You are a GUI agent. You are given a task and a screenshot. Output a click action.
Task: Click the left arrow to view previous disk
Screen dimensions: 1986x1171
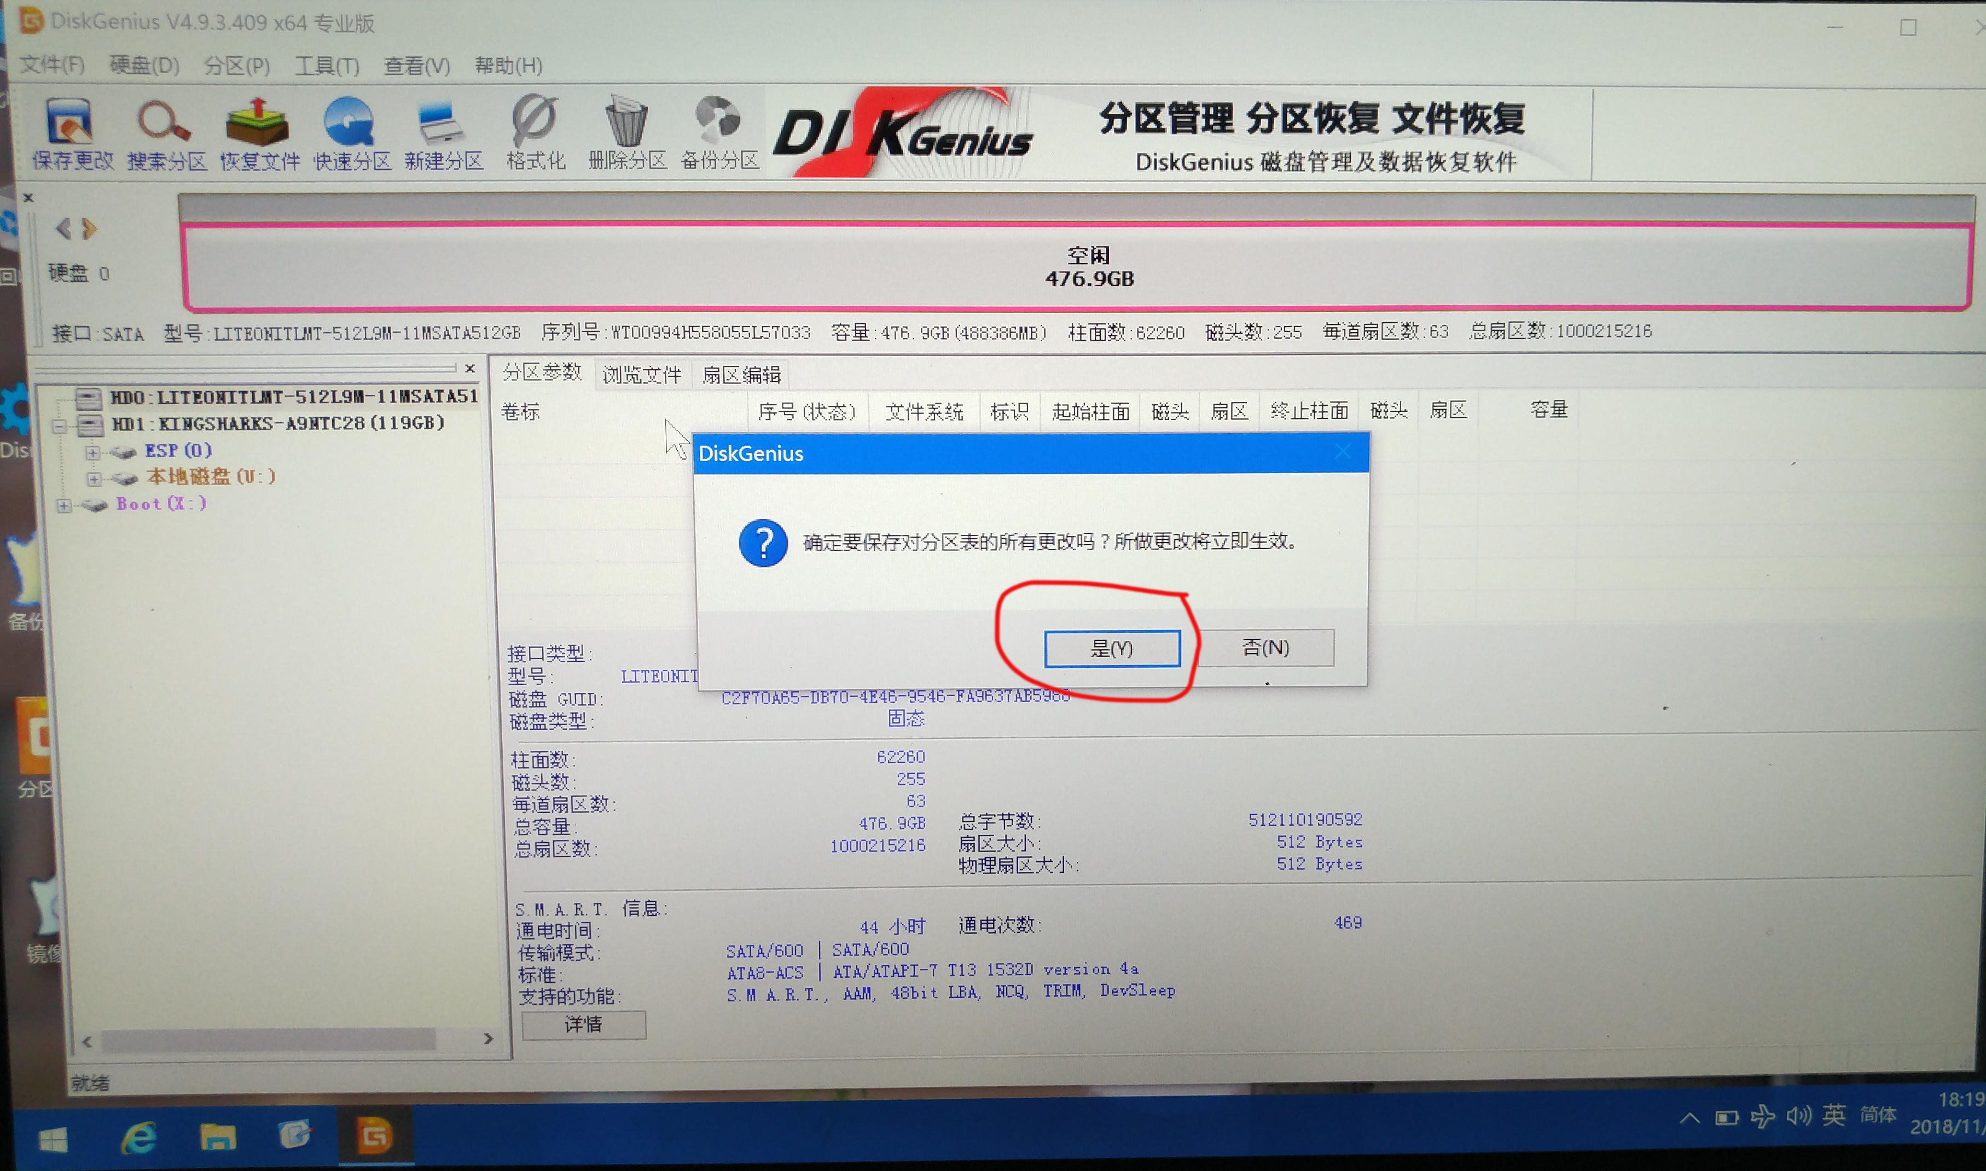click(x=62, y=229)
